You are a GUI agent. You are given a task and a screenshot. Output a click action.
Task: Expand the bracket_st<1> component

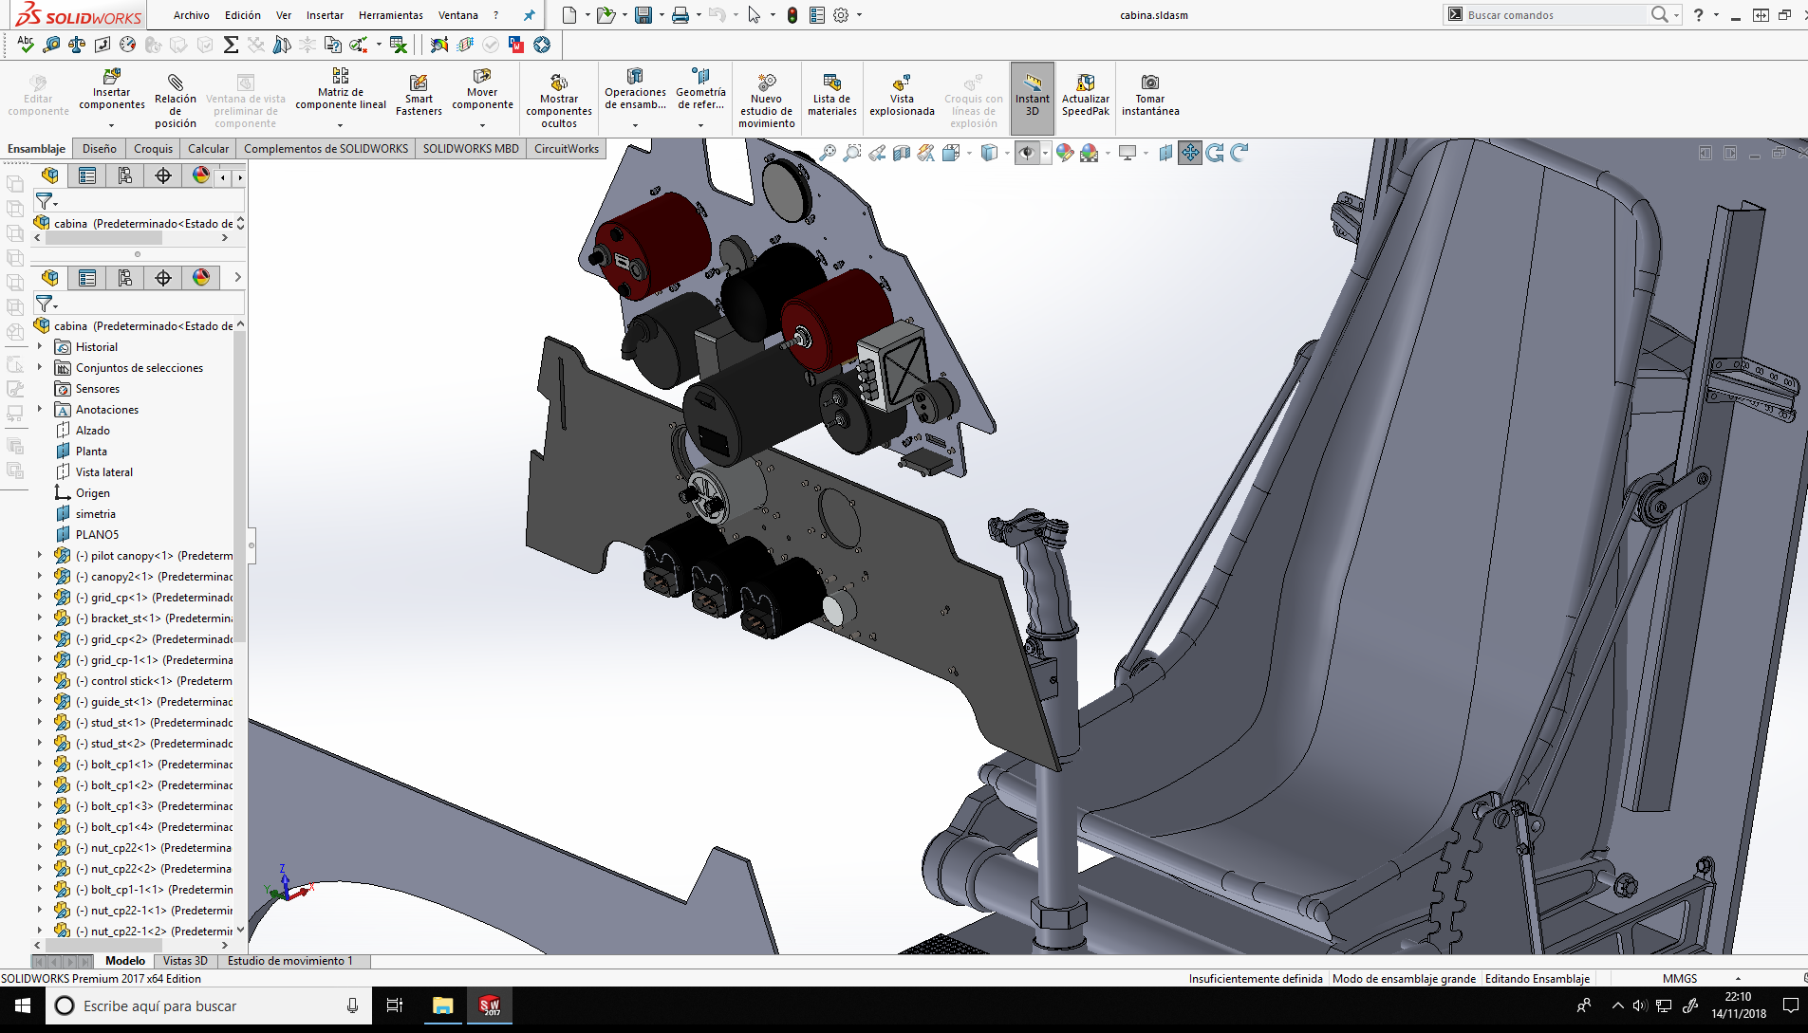coord(40,618)
